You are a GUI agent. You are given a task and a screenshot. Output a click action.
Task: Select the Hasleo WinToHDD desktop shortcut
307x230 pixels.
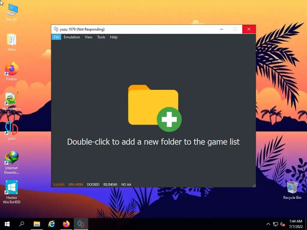(12, 192)
